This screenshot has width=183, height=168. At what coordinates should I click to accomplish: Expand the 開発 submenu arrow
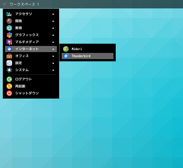click(53, 21)
